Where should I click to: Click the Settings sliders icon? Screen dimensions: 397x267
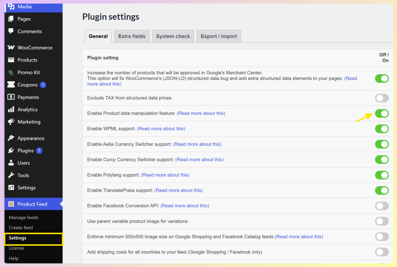(x=11, y=187)
